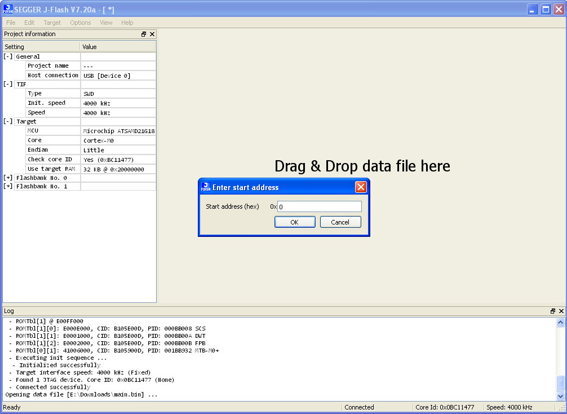The height and width of the screenshot is (414, 567).
Task: Collapse the TIF section
Action: [x=8, y=84]
